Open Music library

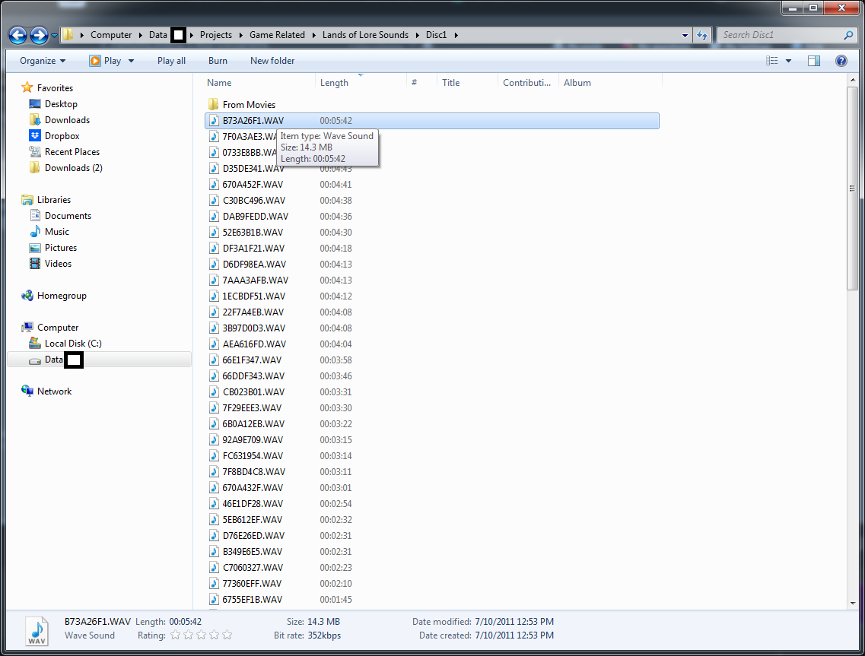[x=57, y=232]
